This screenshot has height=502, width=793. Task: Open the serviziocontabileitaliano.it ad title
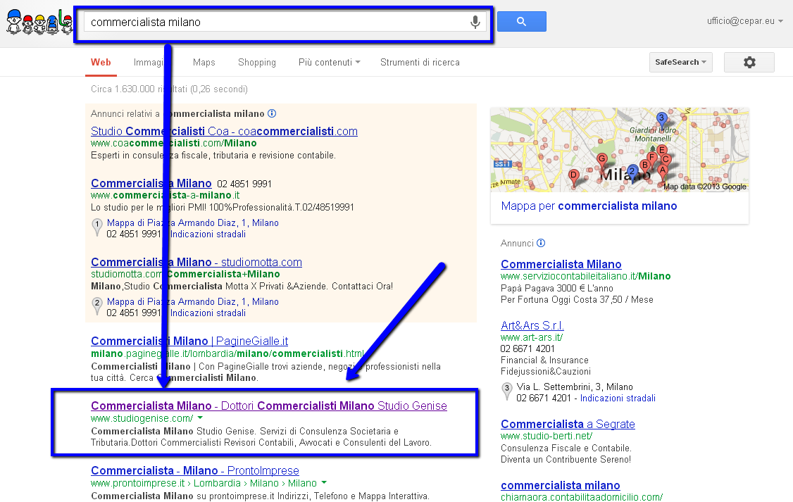561,264
